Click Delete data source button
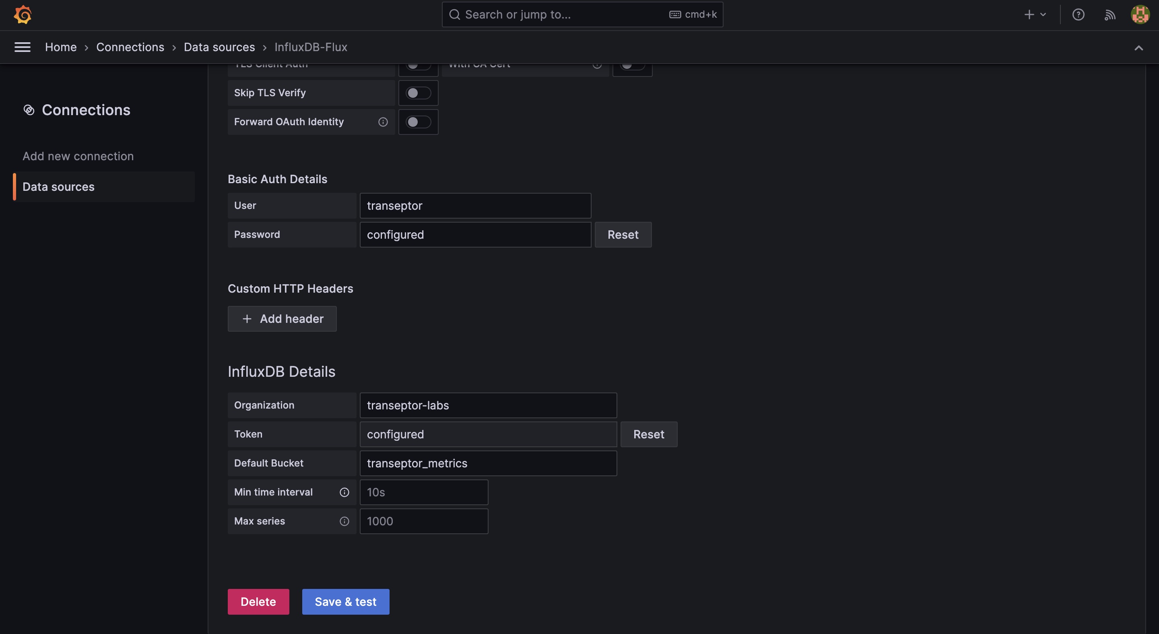The width and height of the screenshot is (1159, 634). [x=258, y=601]
